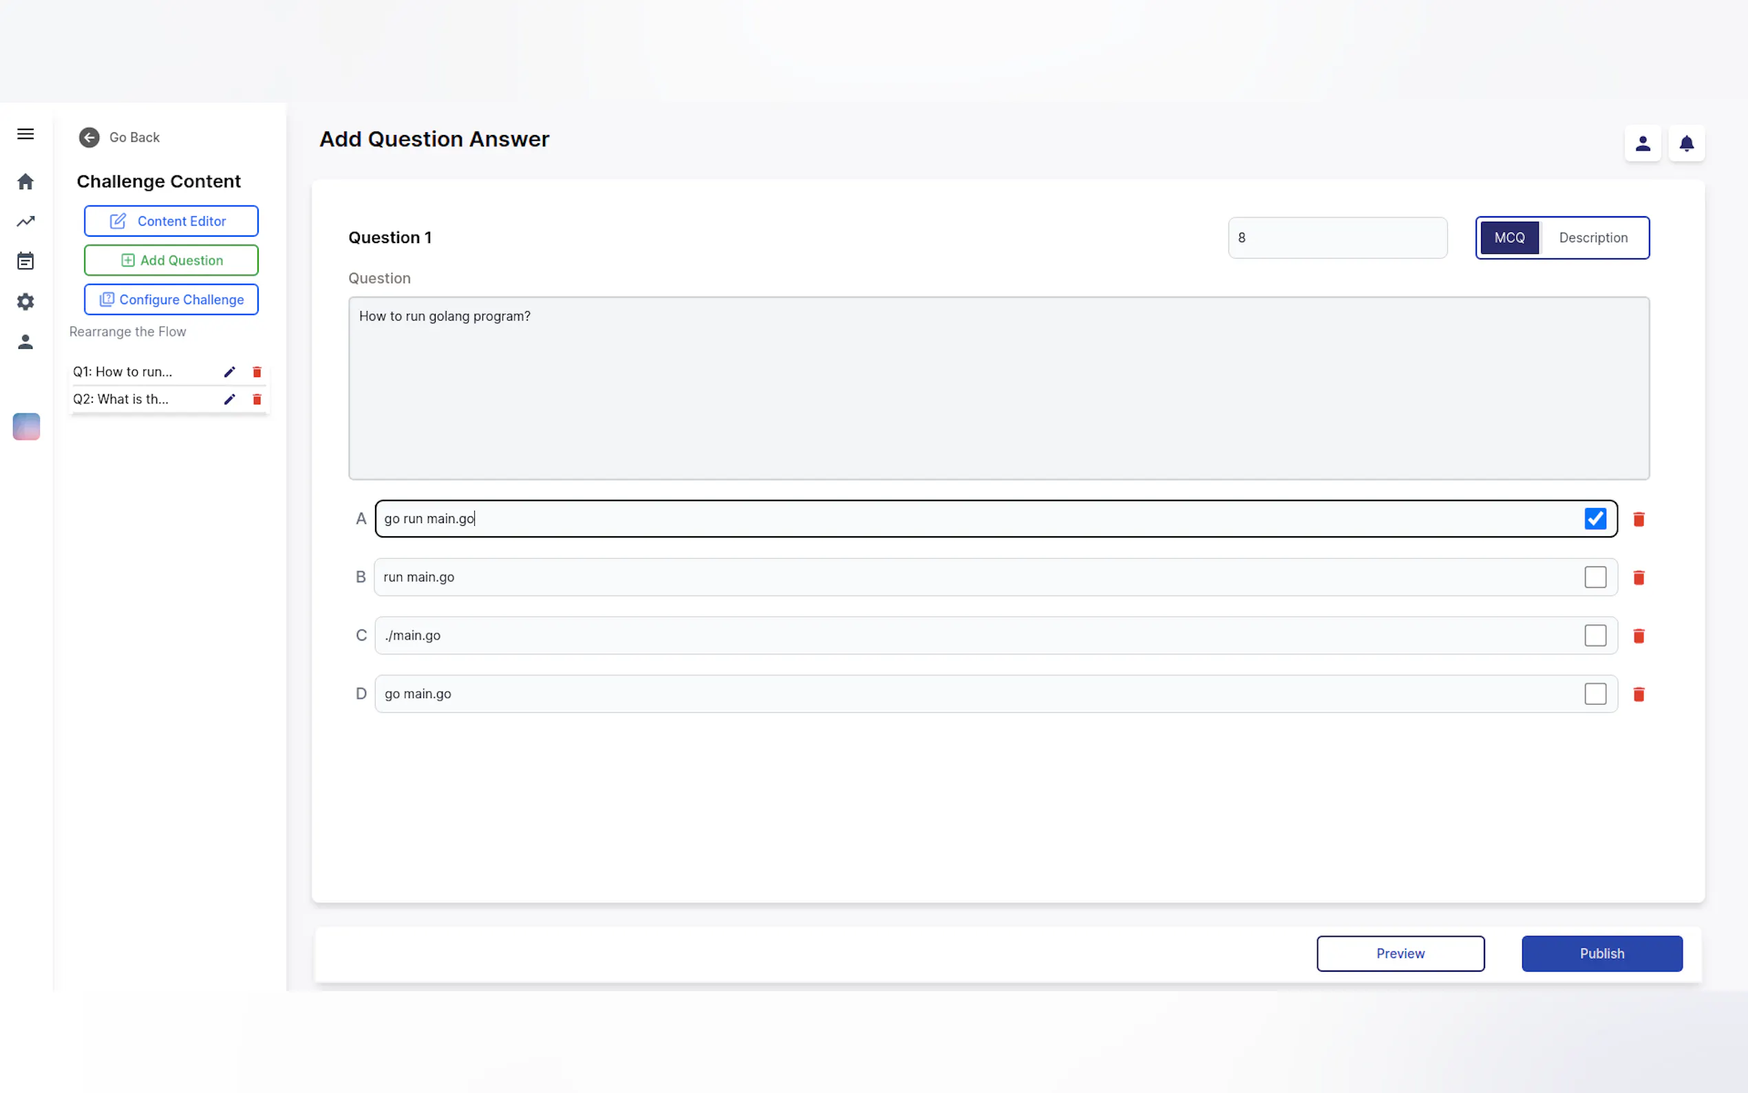Uncheck option A correct answer checkbox
This screenshot has width=1748, height=1093.
(x=1595, y=518)
